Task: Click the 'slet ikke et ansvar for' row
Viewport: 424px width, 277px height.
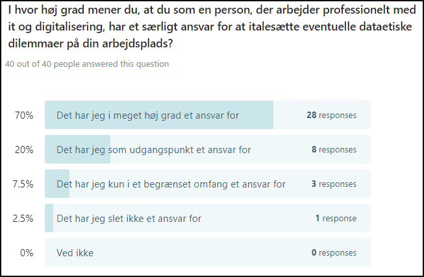Action: coord(208,218)
